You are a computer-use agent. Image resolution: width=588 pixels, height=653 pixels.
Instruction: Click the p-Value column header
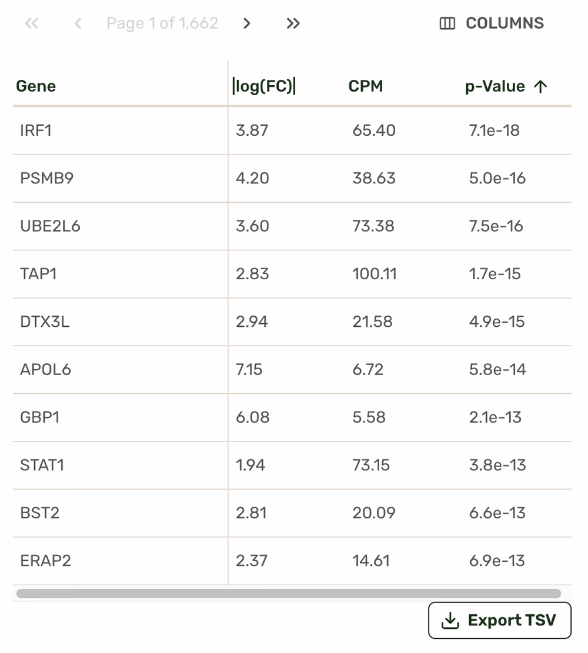tap(495, 86)
